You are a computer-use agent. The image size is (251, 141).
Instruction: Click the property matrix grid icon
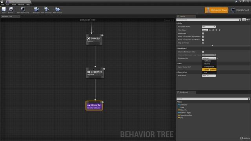coord(244,20)
